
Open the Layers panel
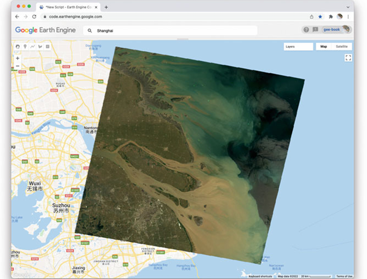[x=298, y=47]
